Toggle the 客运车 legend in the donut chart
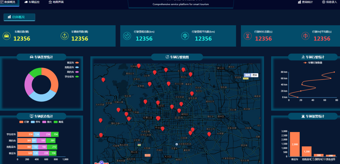 pyautogui.click(x=73, y=63)
